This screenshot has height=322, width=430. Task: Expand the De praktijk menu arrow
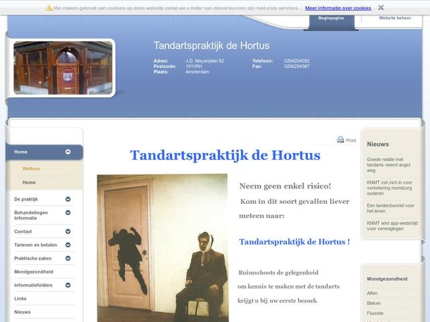pos(68,199)
